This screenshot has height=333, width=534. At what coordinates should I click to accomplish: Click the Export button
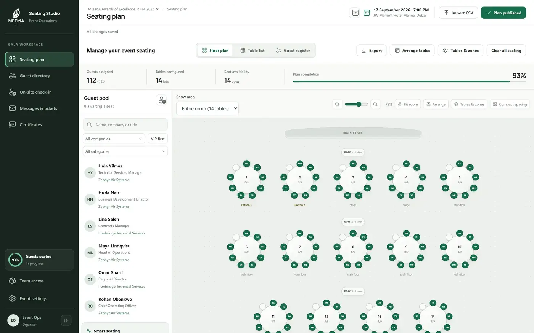pos(372,51)
